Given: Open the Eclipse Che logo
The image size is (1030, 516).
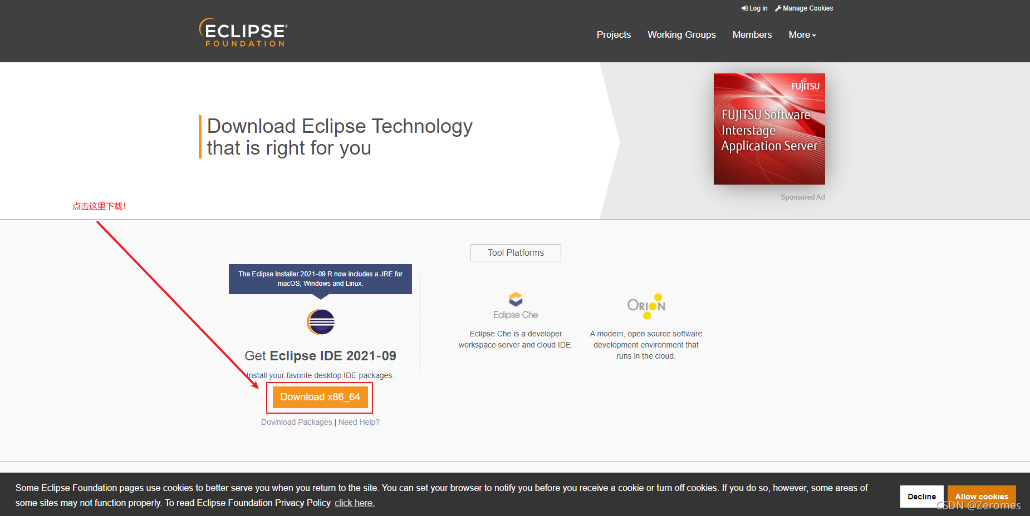Looking at the screenshot, I should 516,306.
